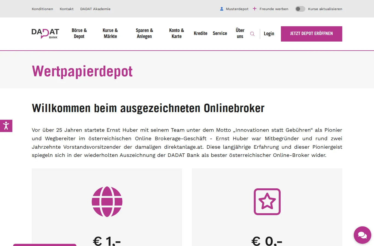Image resolution: width=374 pixels, height=246 pixels.
Task: Open the Musterdepot link text
Action: point(237,9)
